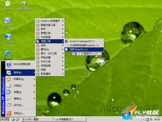
Task: Open the 附件 program folder
Action: [x=50, y=29]
